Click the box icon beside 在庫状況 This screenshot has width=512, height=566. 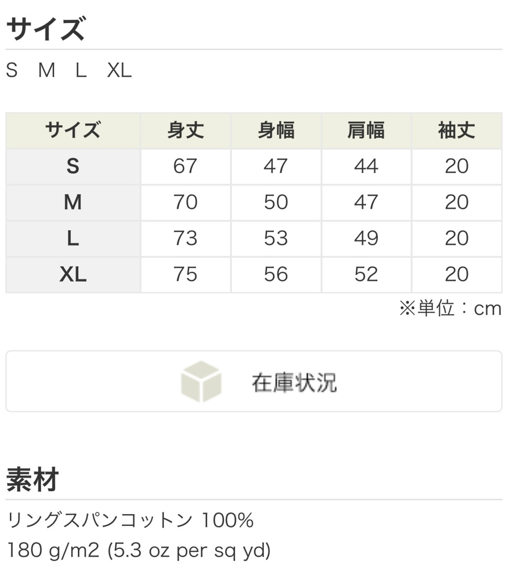pyautogui.click(x=201, y=381)
